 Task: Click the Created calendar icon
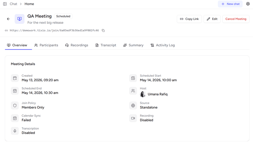(x=15, y=78)
